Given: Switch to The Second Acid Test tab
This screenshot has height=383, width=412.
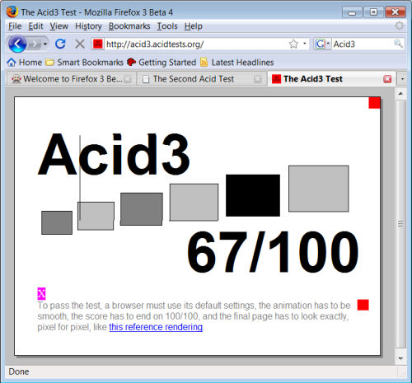Looking at the screenshot, I should pyautogui.click(x=201, y=79).
